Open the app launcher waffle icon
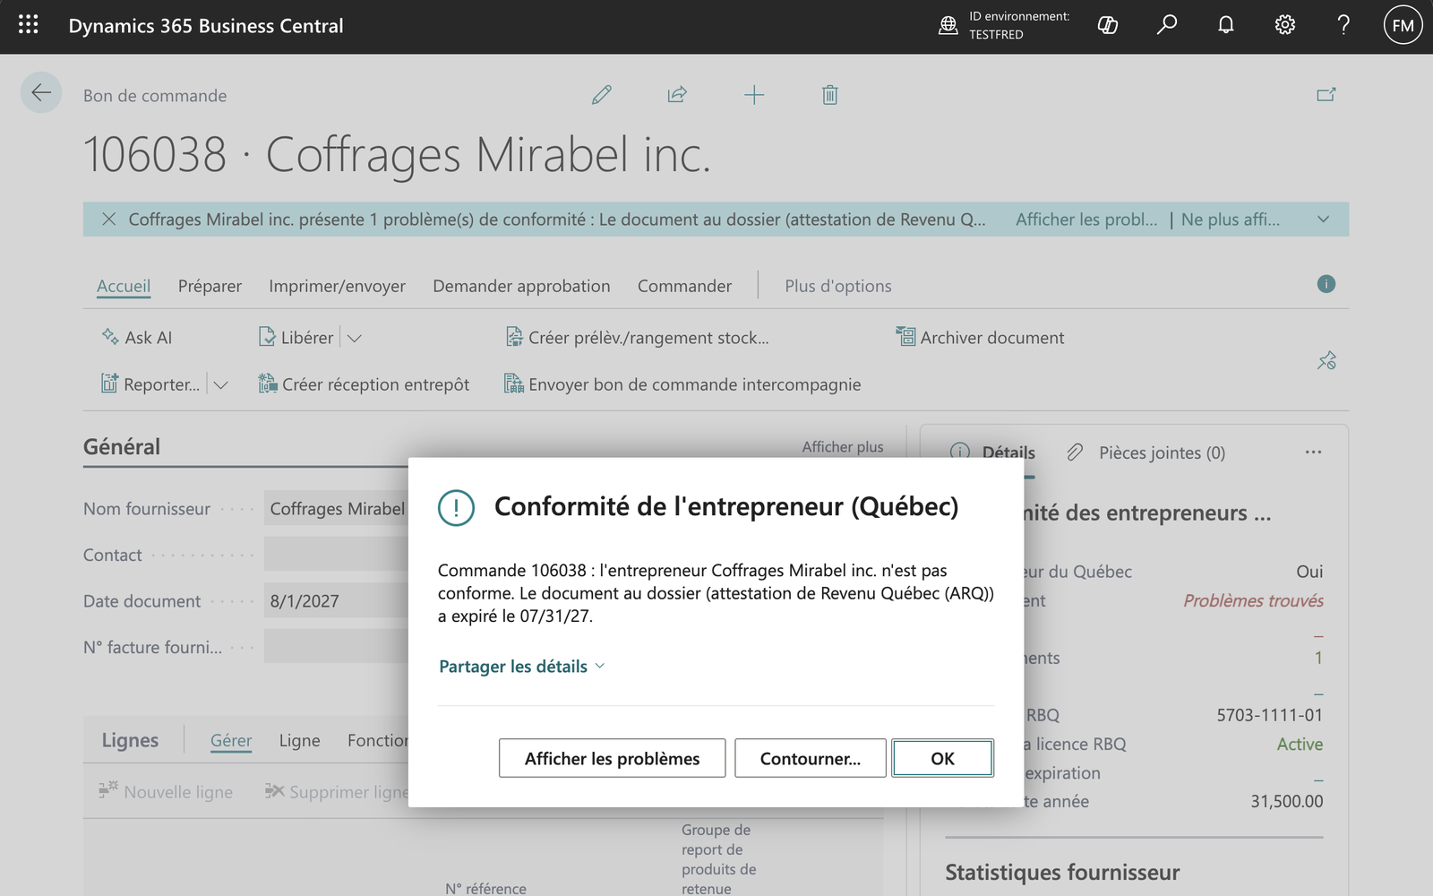 click(28, 25)
